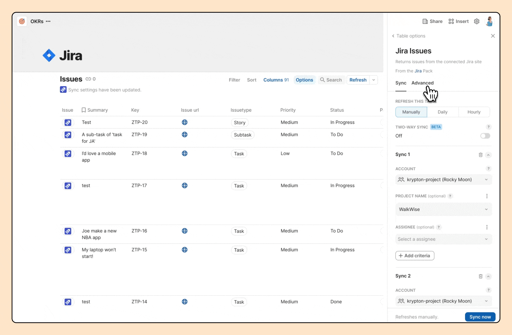Open Project Name more options menu
This screenshot has width=512, height=335.
tap(487, 196)
